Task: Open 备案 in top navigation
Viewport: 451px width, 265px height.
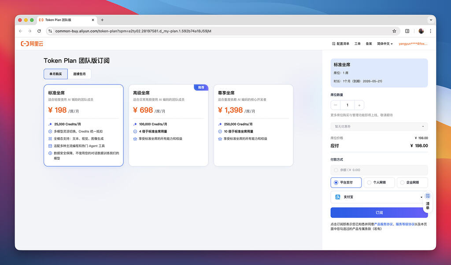Action: (x=369, y=44)
